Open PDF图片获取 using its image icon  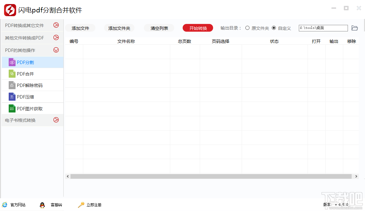(x=12, y=108)
